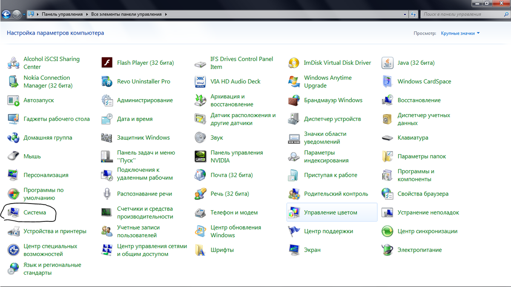511x287 pixels.
Task: Open Приступая к работе link
Action: click(x=330, y=175)
